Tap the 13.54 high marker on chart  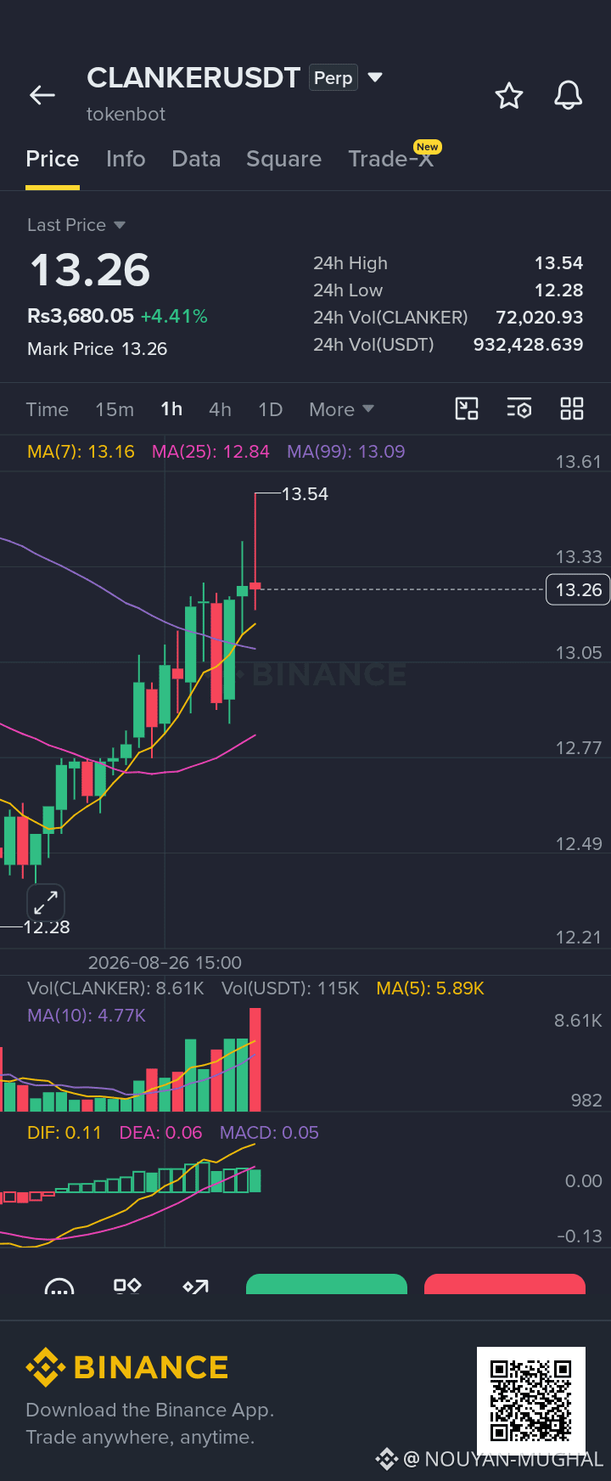coord(305,494)
